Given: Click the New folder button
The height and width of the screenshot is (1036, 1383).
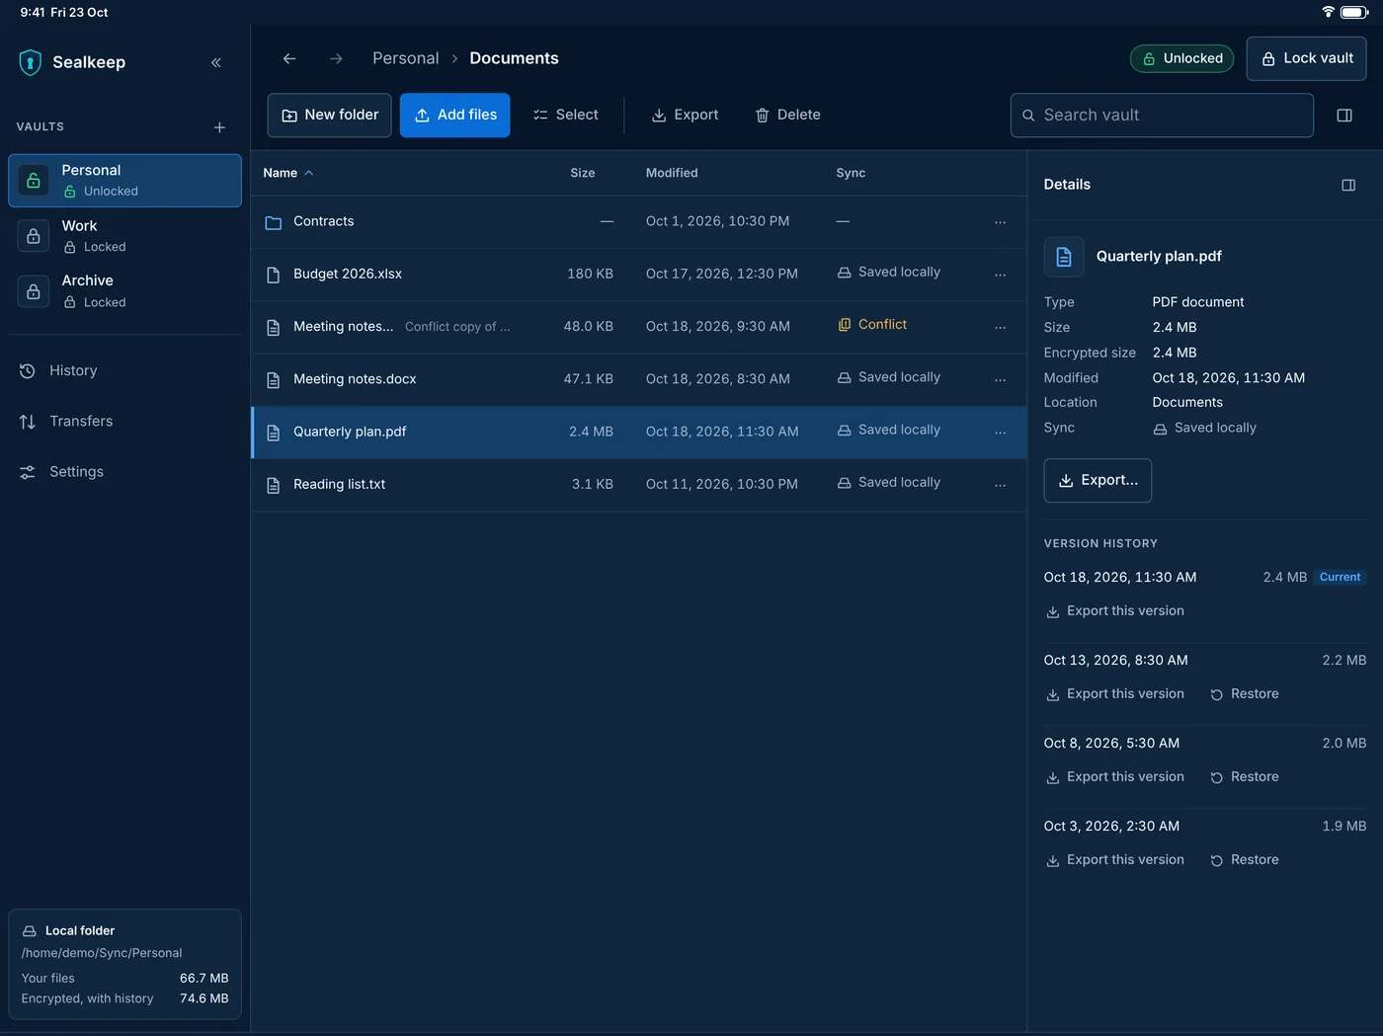Looking at the screenshot, I should (330, 116).
